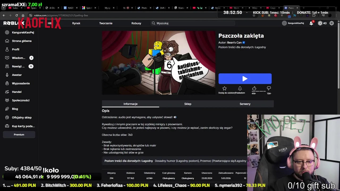Click the Opis section heading
Image resolution: width=340 pixels, height=191 pixels.
click(x=105, y=111)
